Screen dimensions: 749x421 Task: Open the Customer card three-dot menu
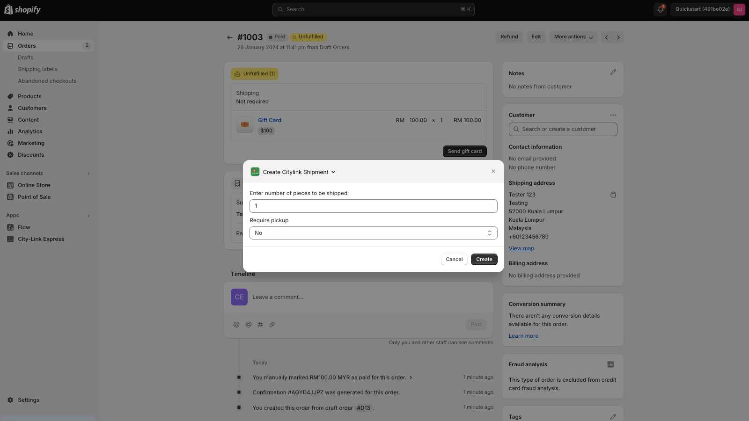click(613, 115)
